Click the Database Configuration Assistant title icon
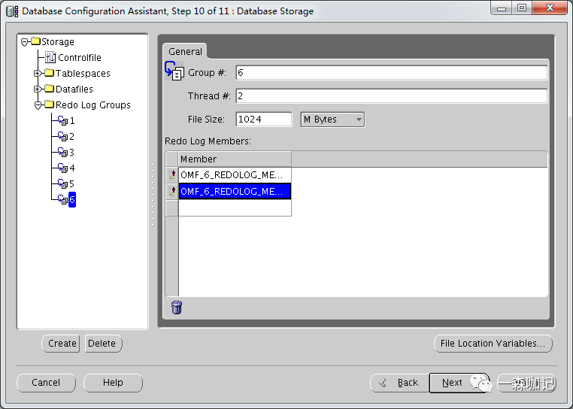Screen dimensions: 573x409 [x=12, y=11]
